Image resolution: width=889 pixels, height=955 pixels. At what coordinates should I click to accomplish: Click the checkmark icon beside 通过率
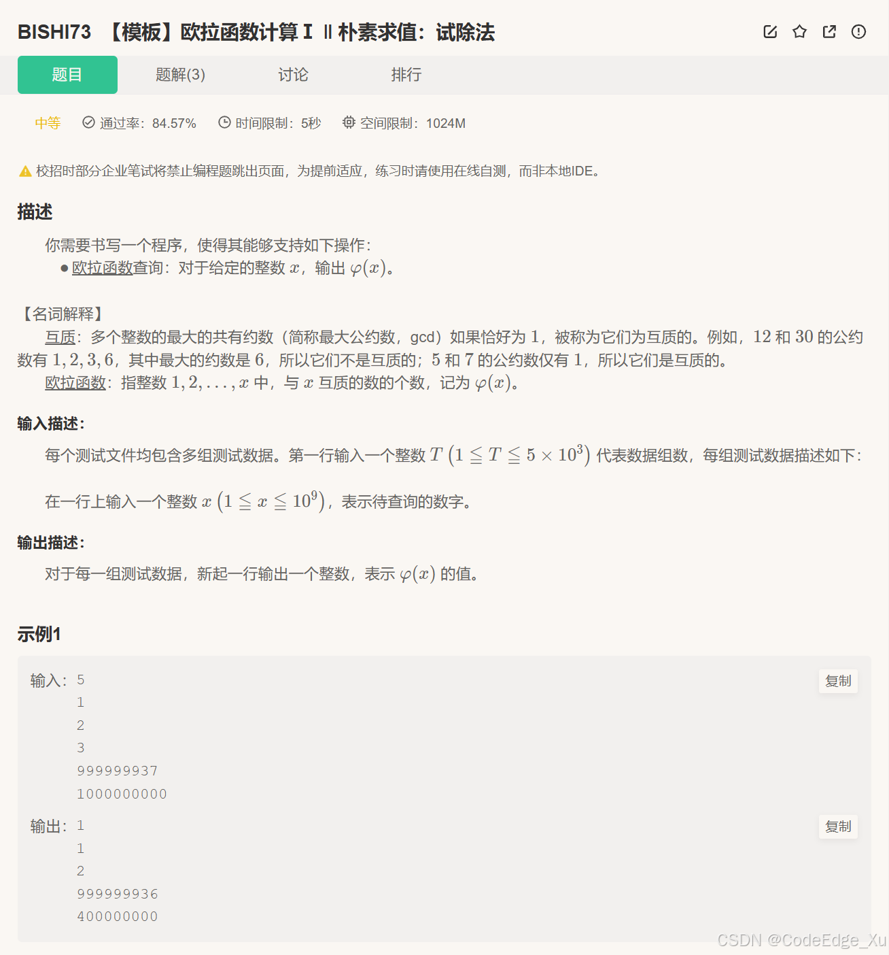[x=88, y=122]
